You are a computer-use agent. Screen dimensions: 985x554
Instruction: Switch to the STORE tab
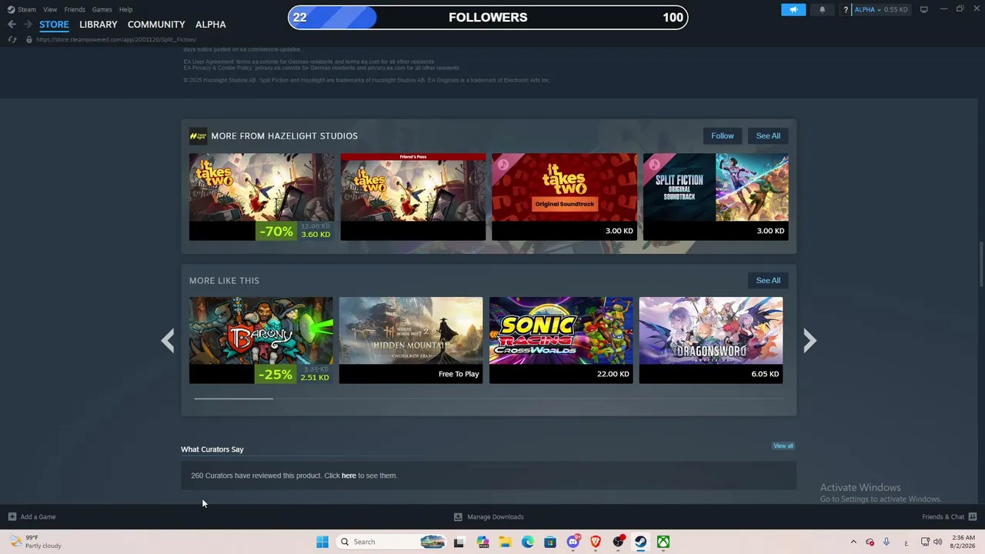tap(54, 25)
